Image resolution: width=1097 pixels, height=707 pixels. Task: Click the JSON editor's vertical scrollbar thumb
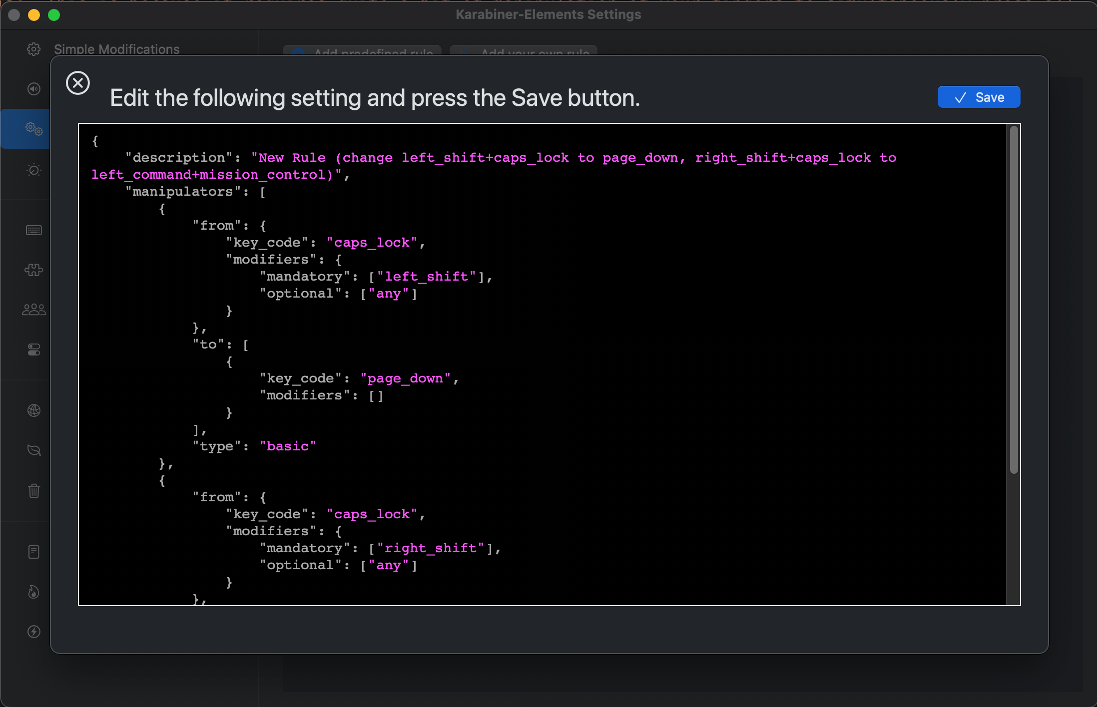(1014, 300)
